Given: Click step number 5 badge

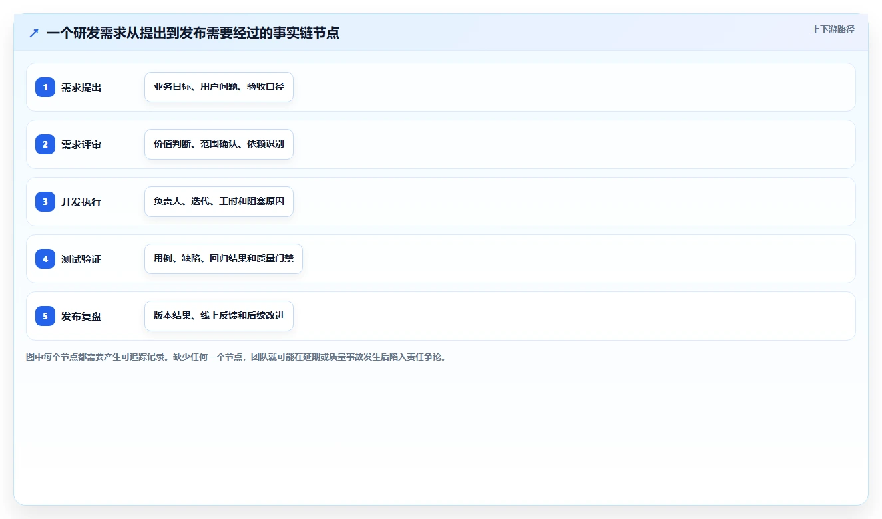Looking at the screenshot, I should point(45,316).
